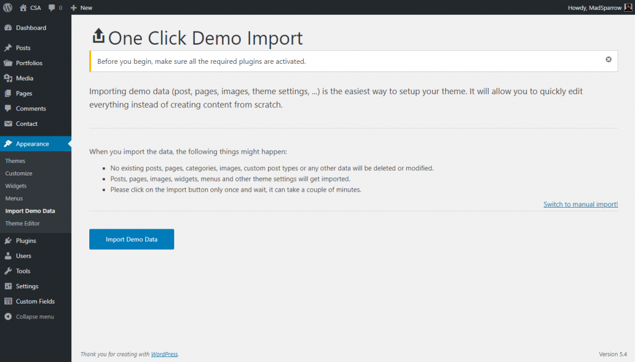Open the Switch to manual import link
The height and width of the screenshot is (362, 635).
click(x=580, y=204)
